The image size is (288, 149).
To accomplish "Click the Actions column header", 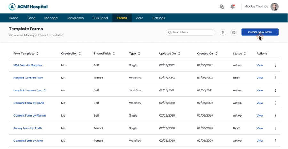I will (x=261, y=54).
